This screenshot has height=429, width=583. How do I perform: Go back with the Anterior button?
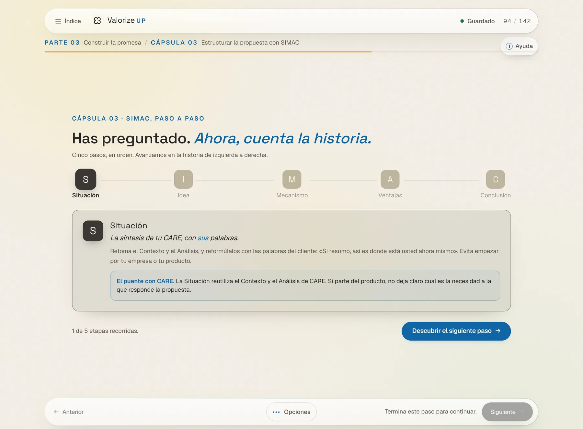click(69, 412)
